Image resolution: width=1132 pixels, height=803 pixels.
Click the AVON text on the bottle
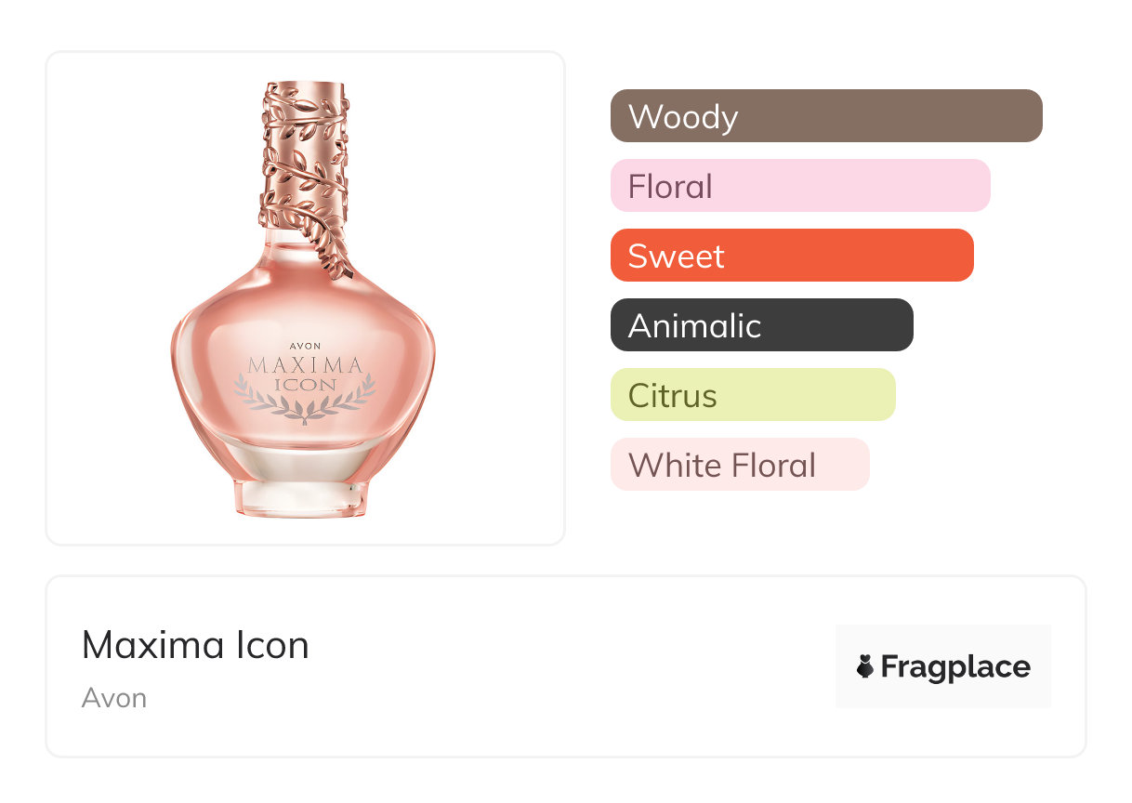tap(305, 346)
